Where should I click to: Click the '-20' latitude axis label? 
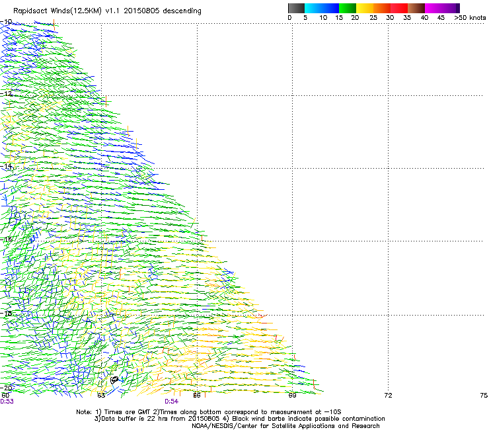(x=6, y=388)
